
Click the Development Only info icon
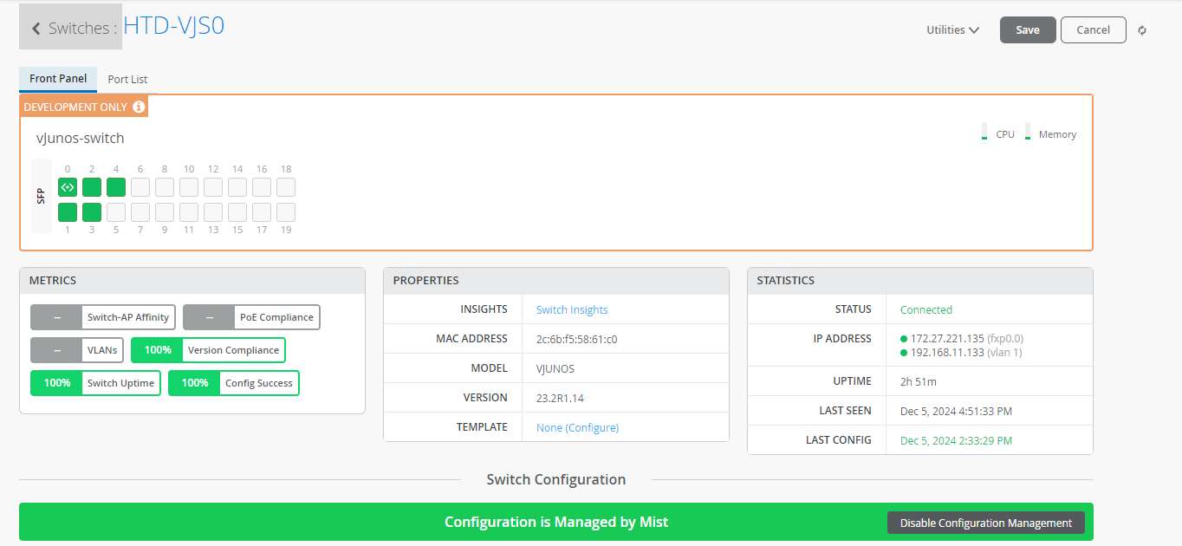click(x=139, y=107)
